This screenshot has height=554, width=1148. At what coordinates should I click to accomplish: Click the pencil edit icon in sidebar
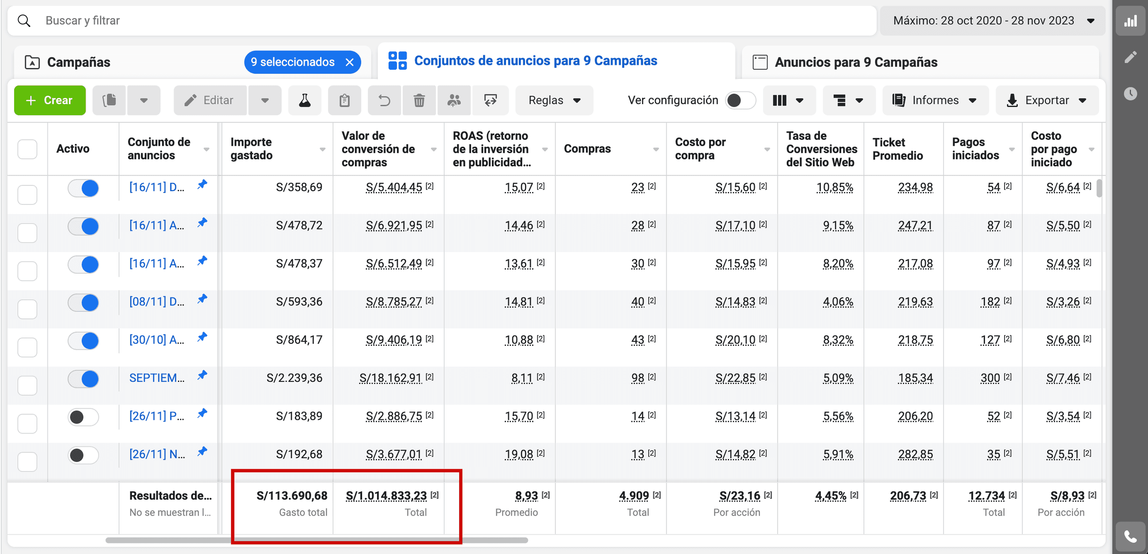point(1130,57)
